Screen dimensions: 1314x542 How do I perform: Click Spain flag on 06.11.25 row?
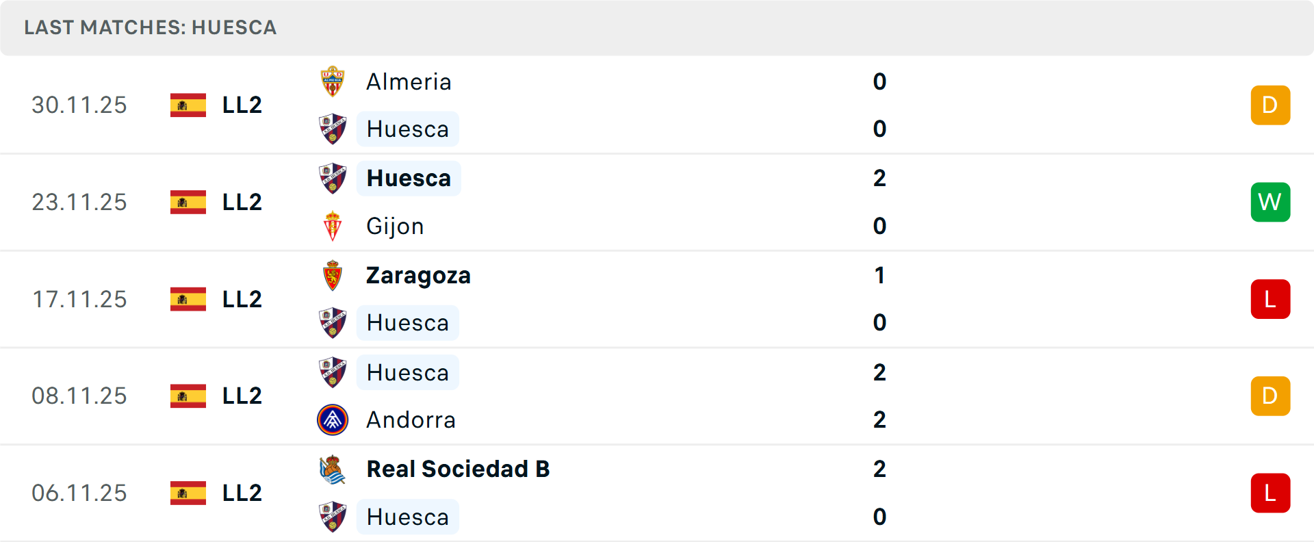[x=188, y=493]
